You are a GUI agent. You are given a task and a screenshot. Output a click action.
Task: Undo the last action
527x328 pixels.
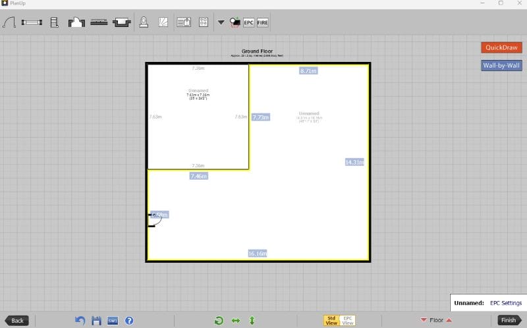click(x=80, y=321)
